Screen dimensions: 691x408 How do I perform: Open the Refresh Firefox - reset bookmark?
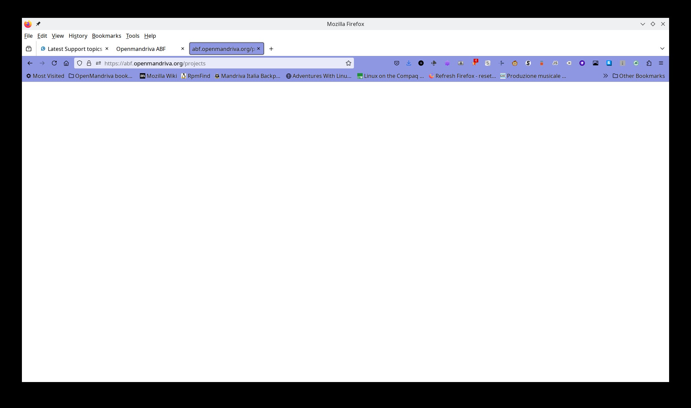[x=462, y=76]
